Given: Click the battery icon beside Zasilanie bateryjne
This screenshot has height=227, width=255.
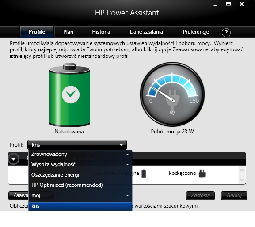Looking at the screenshot, I should click(144, 174).
